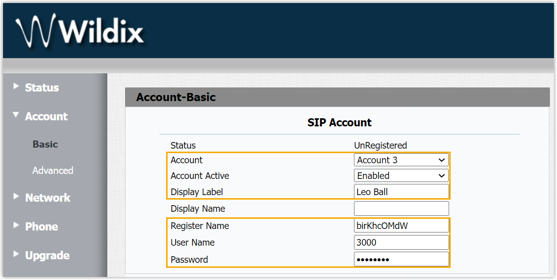Open the Network sidebar menu
557x280 pixels.
48,198
